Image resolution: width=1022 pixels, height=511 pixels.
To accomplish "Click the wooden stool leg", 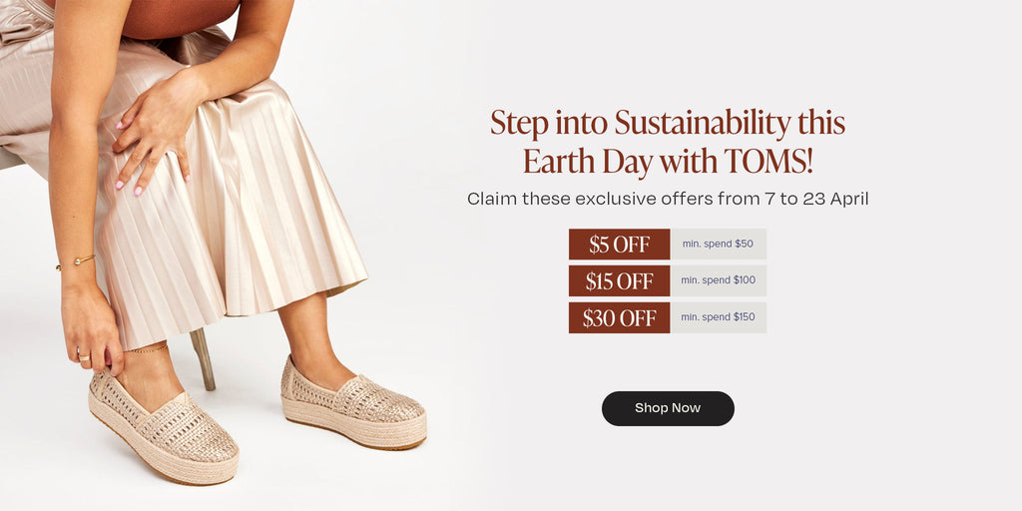I will (x=203, y=358).
